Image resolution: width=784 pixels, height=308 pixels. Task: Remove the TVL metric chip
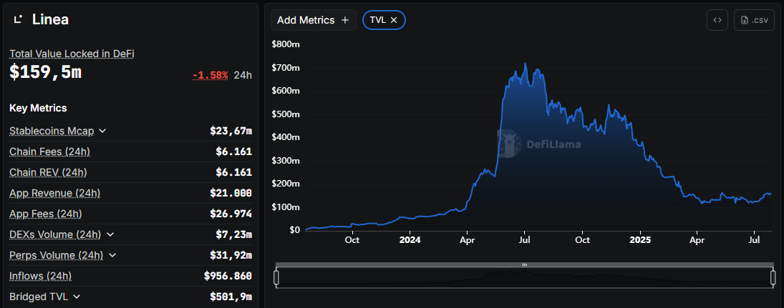point(394,20)
